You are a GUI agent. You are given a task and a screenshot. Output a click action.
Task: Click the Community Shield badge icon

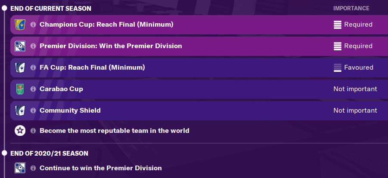tap(20, 110)
